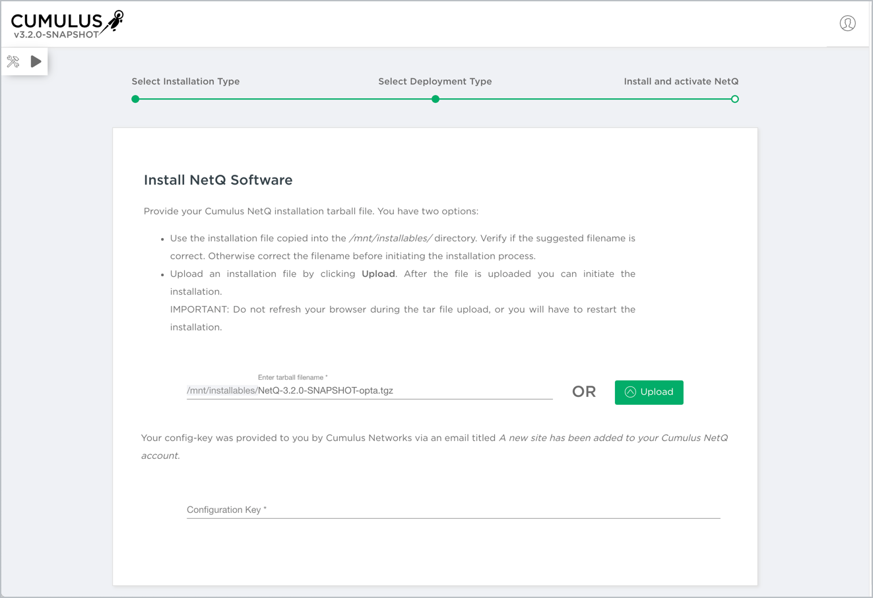Select the Install and activate NetQ step label

click(681, 82)
